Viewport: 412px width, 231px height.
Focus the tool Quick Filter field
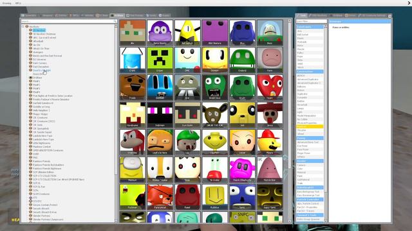(312, 21)
